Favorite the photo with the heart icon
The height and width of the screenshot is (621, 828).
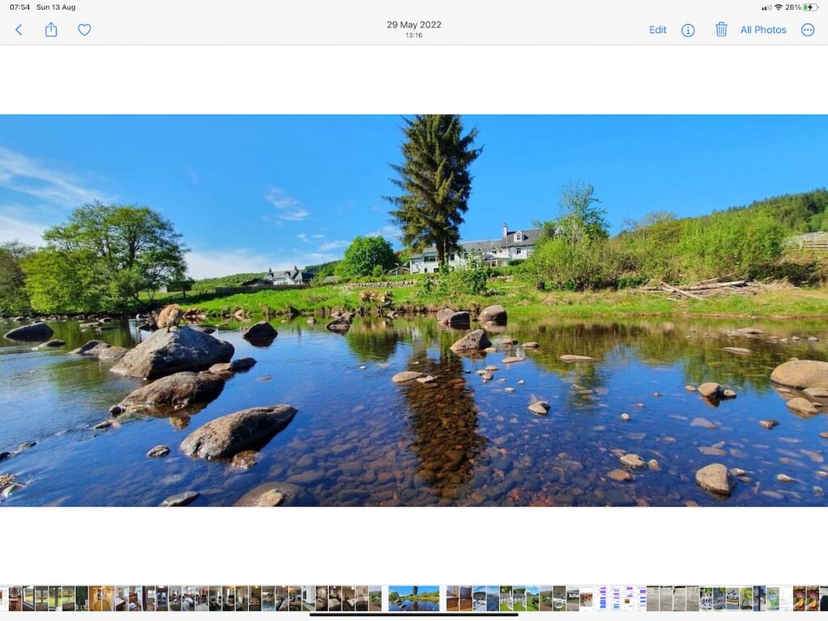[x=84, y=30]
